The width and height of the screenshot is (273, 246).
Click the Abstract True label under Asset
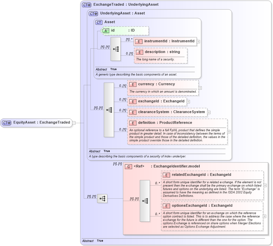click(108, 69)
